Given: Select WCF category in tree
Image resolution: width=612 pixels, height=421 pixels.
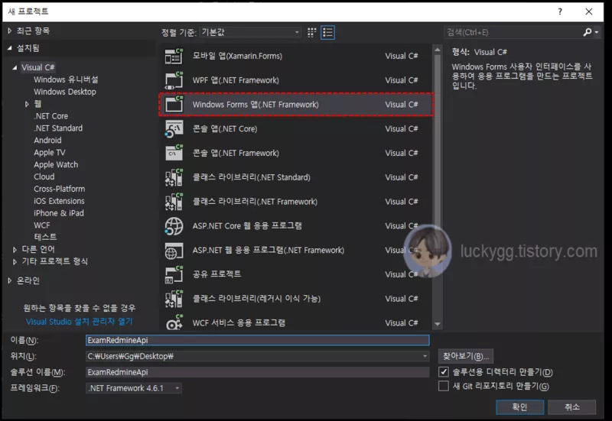Looking at the screenshot, I should pos(42,225).
